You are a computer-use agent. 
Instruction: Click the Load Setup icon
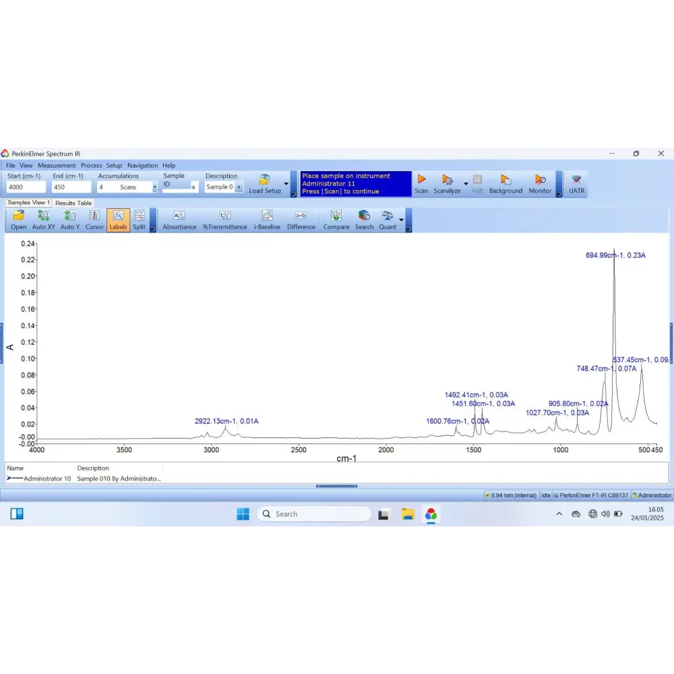click(x=265, y=184)
